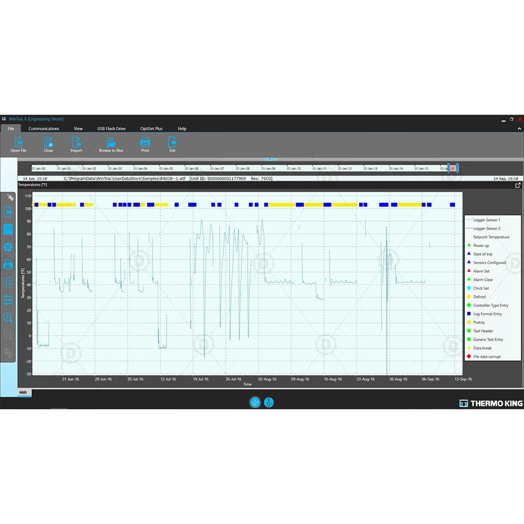This screenshot has height=524, width=524.
Task: Click the thermometer icon at bottom center
Action: pyautogui.click(x=269, y=402)
